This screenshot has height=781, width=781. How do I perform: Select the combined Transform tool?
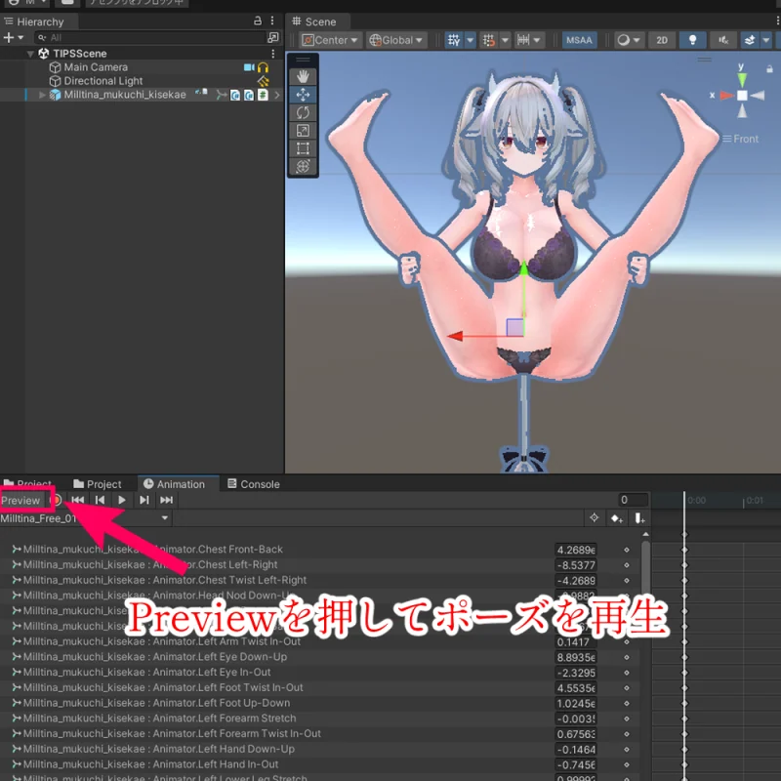(303, 166)
